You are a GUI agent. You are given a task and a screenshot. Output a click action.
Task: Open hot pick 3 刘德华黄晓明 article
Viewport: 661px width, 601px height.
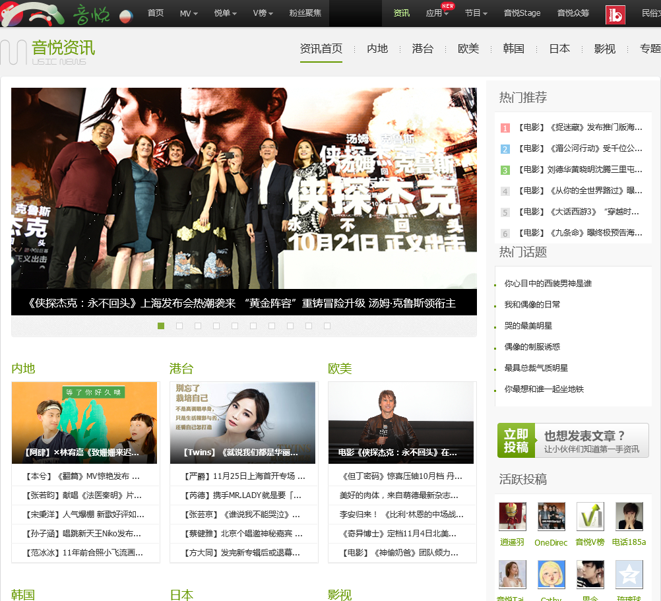580,170
